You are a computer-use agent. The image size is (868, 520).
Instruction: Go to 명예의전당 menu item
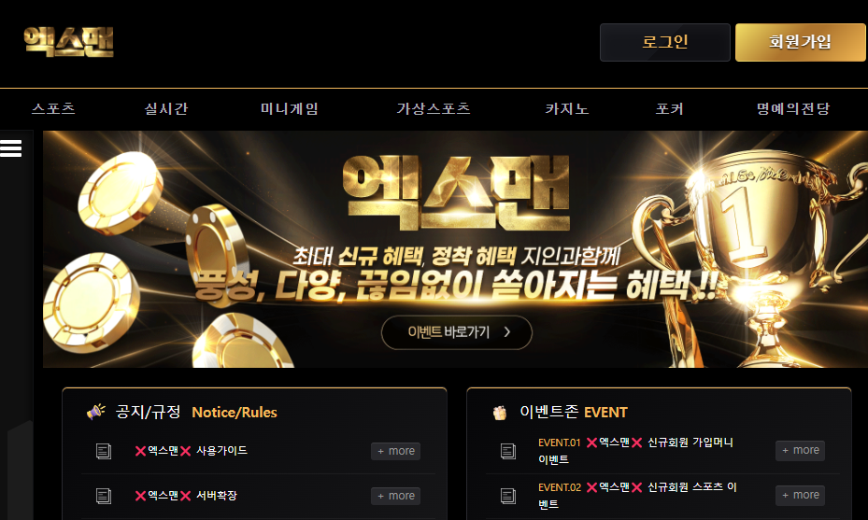(793, 108)
